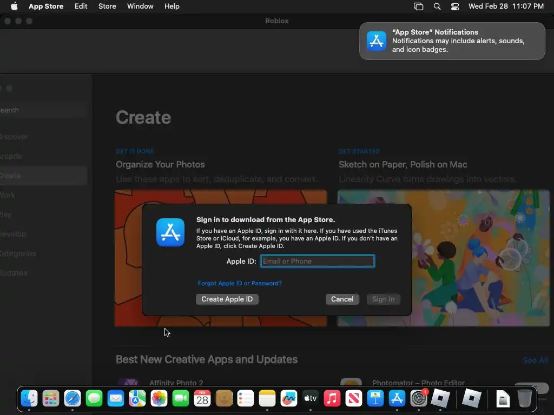The image size is (554, 415).
Task: Click the Stage Manager windows icon in menu bar
Action: coord(418,6)
